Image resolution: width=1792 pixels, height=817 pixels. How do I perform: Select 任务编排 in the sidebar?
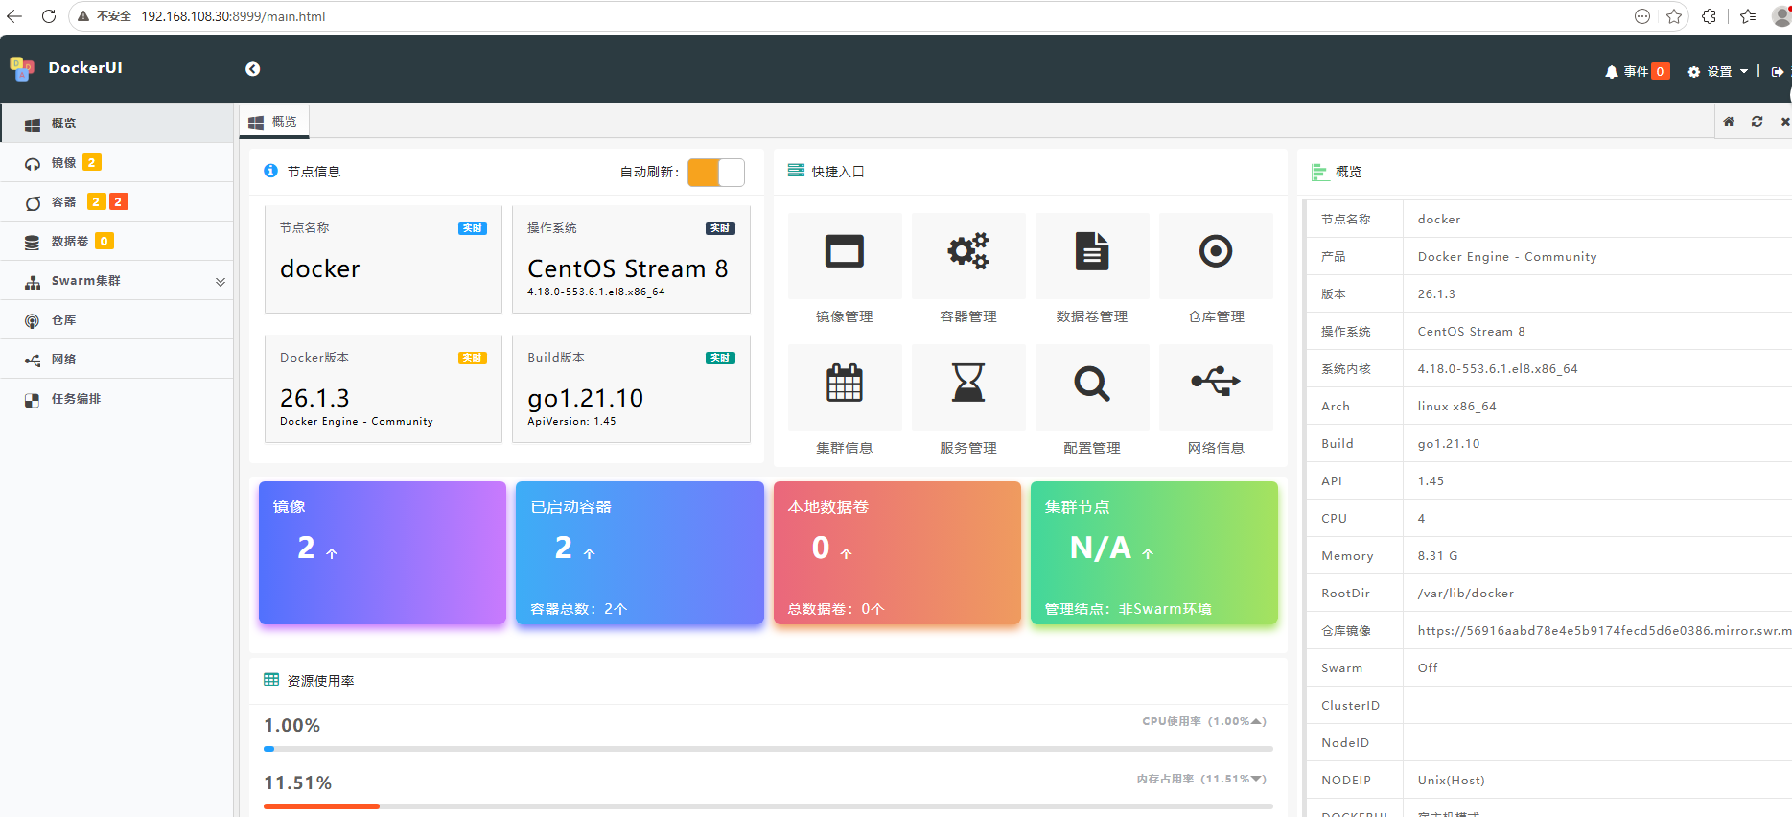click(x=116, y=399)
